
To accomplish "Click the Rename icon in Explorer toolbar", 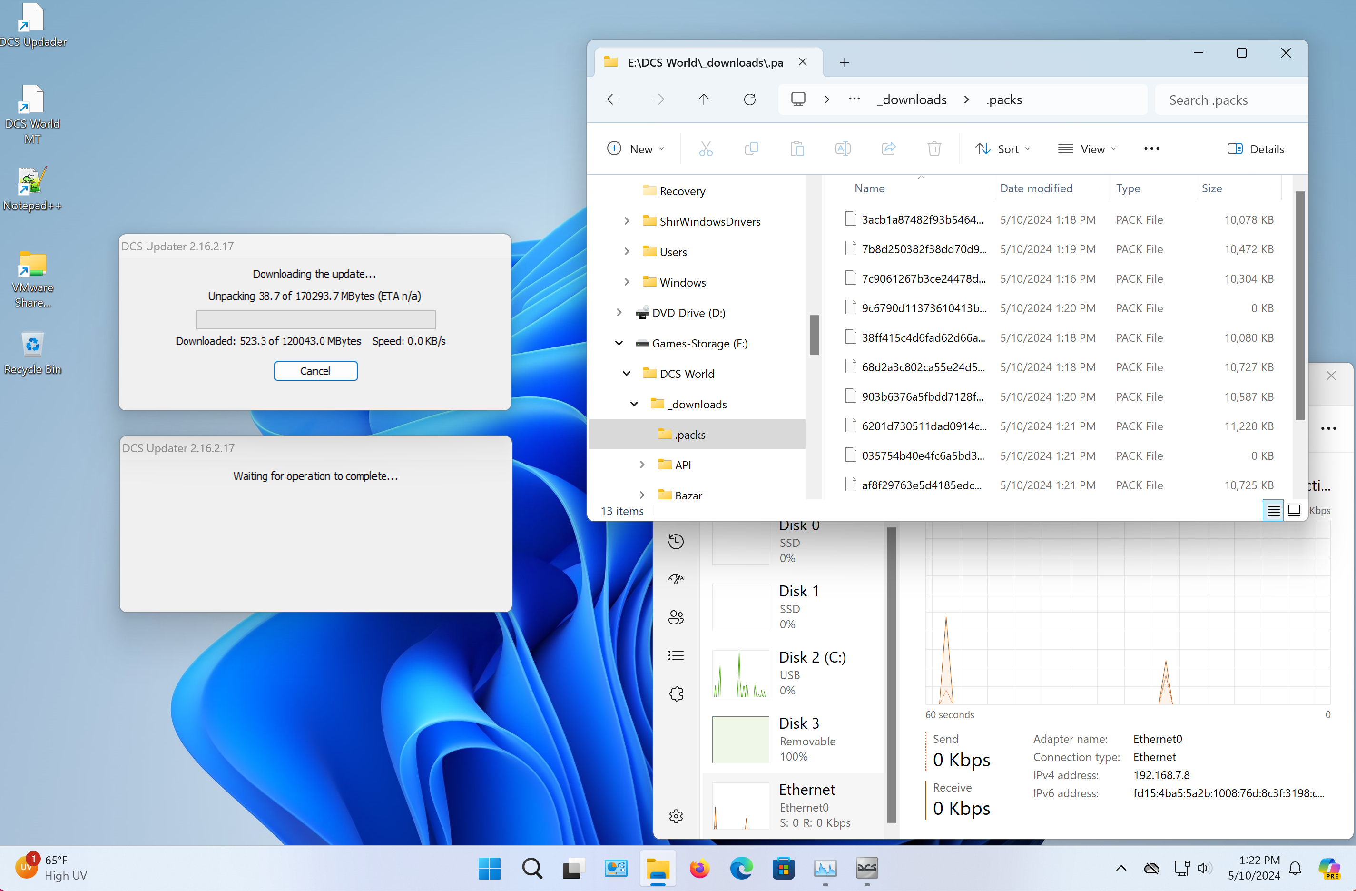I will pyautogui.click(x=843, y=149).
